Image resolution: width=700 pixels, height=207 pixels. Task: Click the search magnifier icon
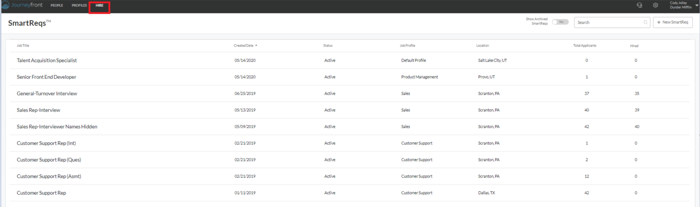(x=646, y=23)
